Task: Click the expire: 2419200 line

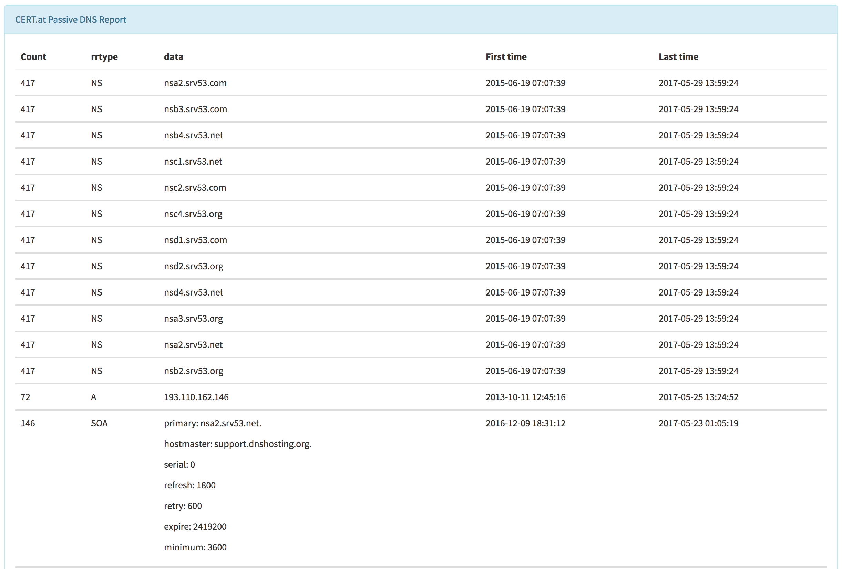Action: (195, 527)
